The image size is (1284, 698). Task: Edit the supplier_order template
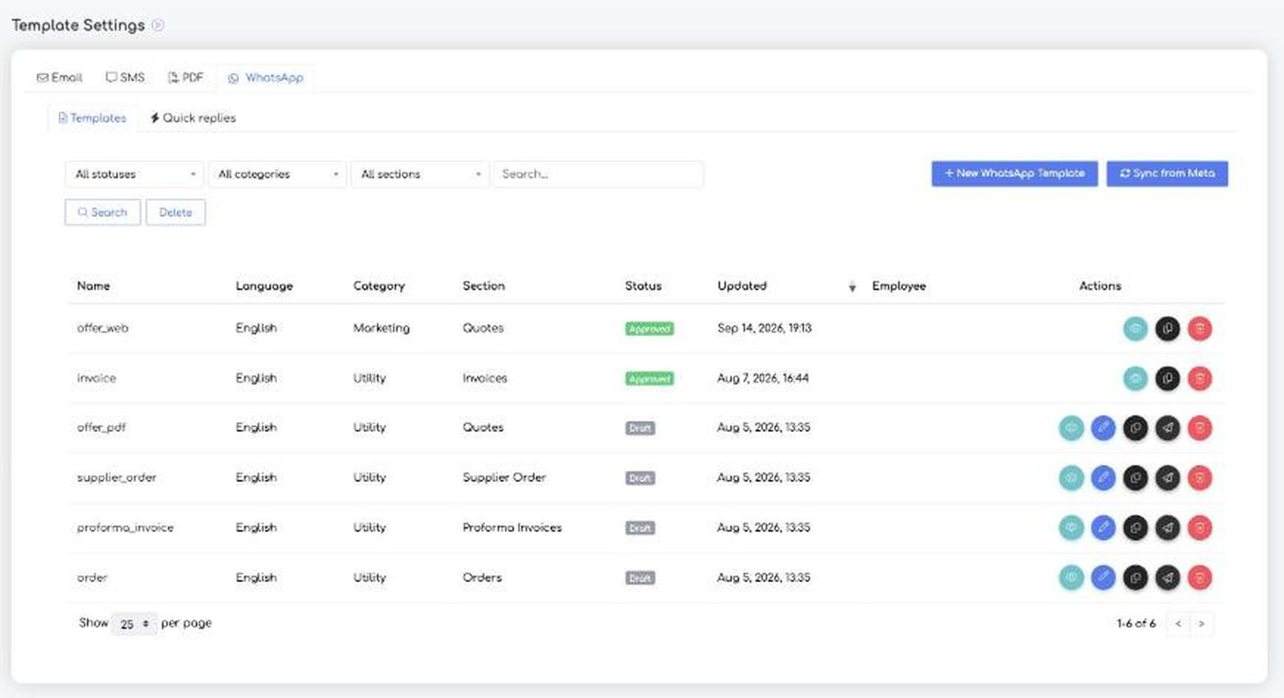(x=1103, y=478)
